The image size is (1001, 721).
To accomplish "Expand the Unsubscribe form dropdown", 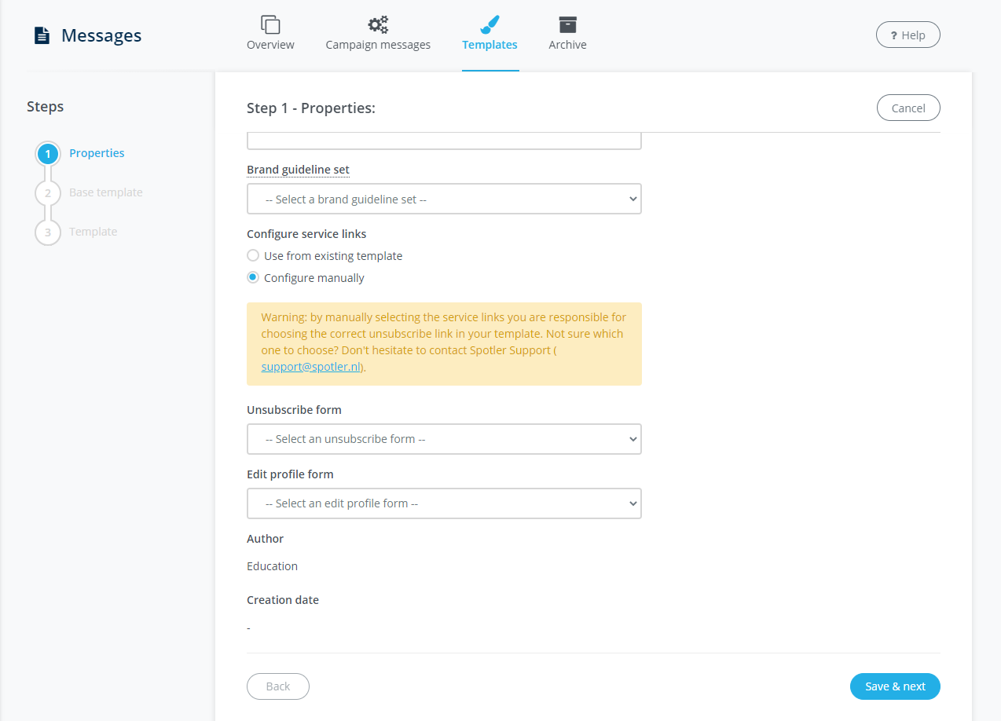I will pyautogui.click(x=444, y=439).
